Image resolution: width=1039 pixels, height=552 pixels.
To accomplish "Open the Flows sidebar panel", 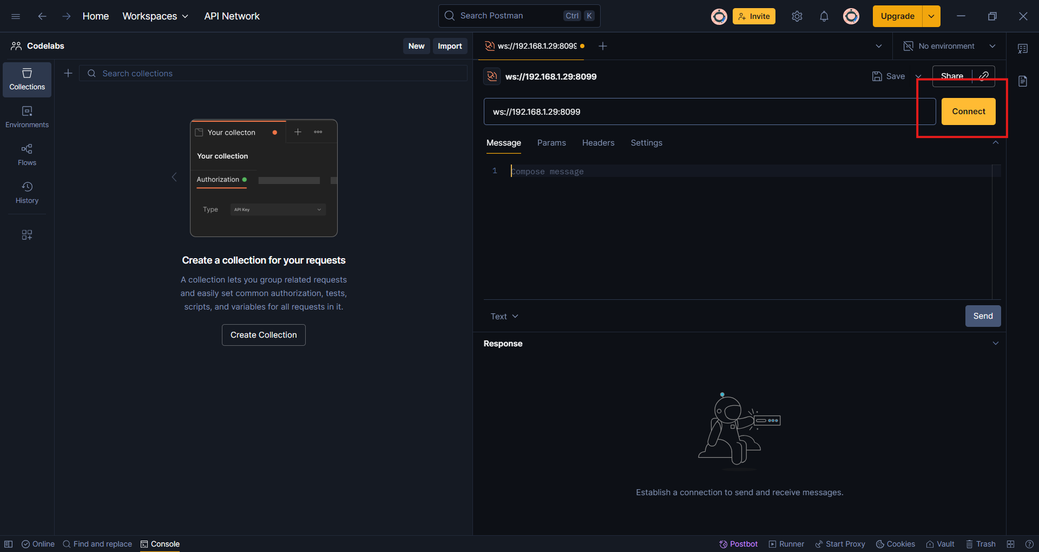I will click(x=27, y=155).
